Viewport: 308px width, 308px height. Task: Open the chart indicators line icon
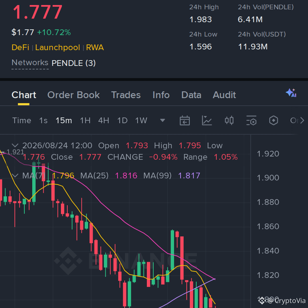click(207, 120)
